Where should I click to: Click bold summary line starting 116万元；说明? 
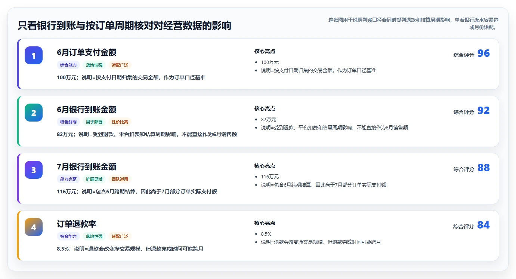point(137,192)
